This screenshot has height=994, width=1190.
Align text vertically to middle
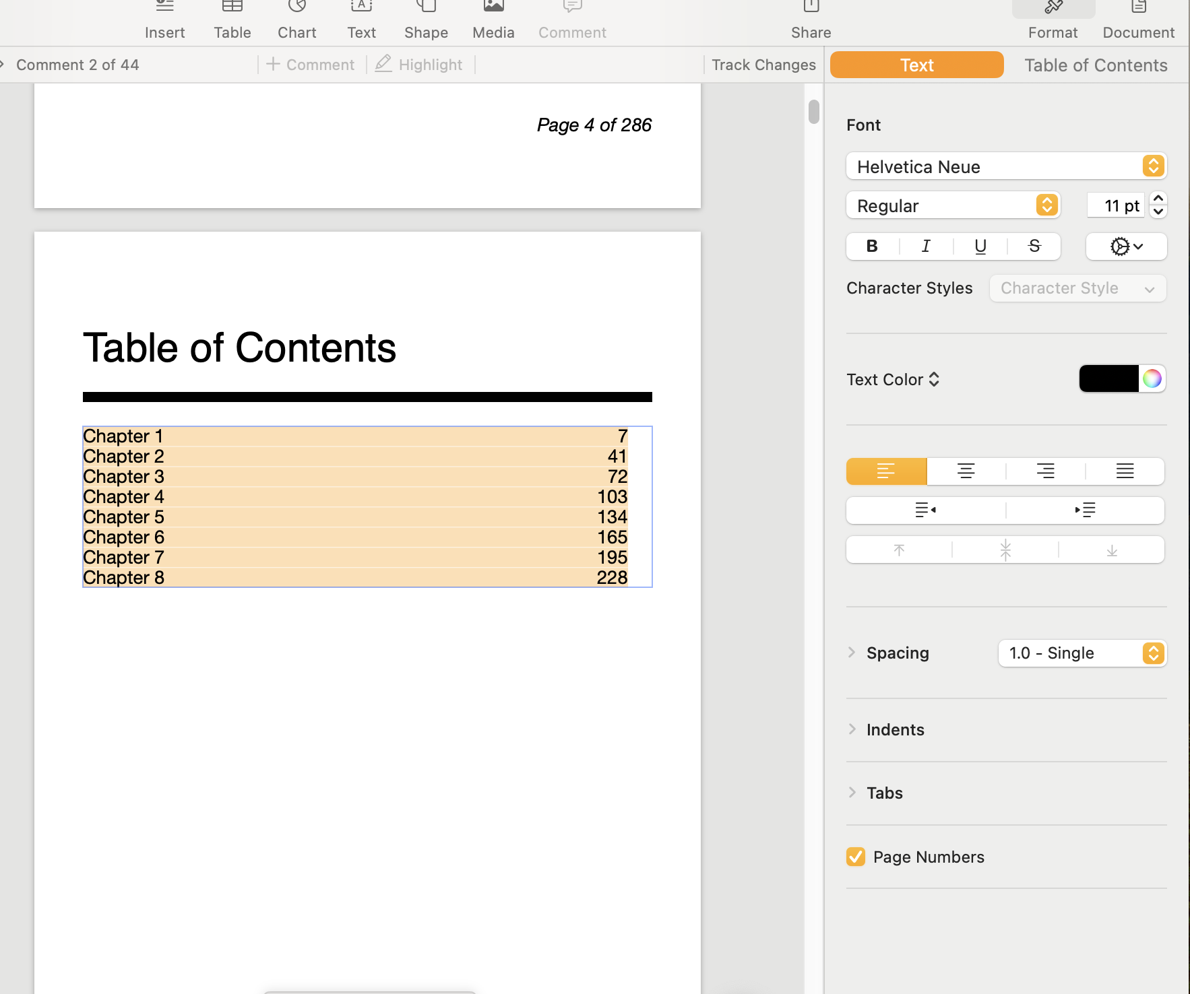[1005, 550]
